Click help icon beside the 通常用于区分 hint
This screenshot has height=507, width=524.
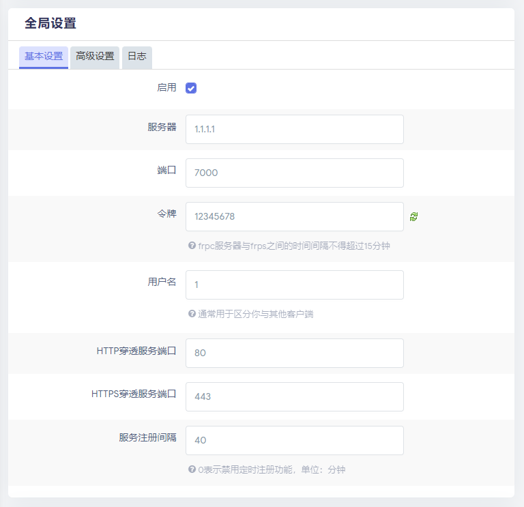point(192,315)
